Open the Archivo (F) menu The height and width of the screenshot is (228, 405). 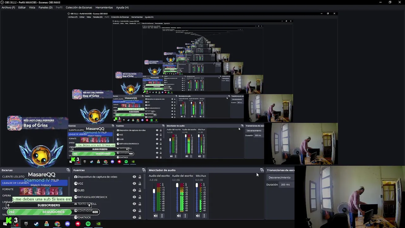pyautogui.click(x=8, y=7)
